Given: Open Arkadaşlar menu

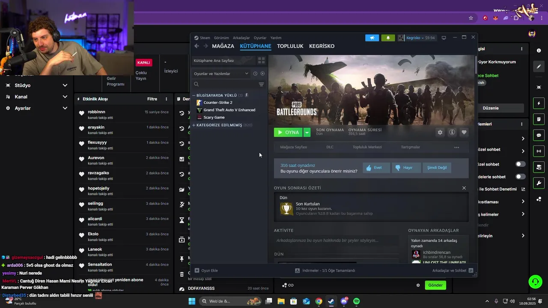Looking at the screenshot, I should coord(241,38).
